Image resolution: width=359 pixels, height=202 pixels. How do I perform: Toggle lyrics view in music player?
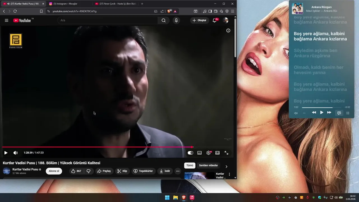[339, 113]
